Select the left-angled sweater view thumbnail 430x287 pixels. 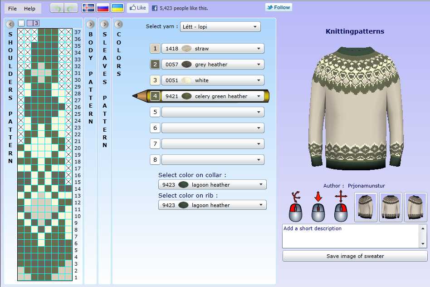point(366,207)
